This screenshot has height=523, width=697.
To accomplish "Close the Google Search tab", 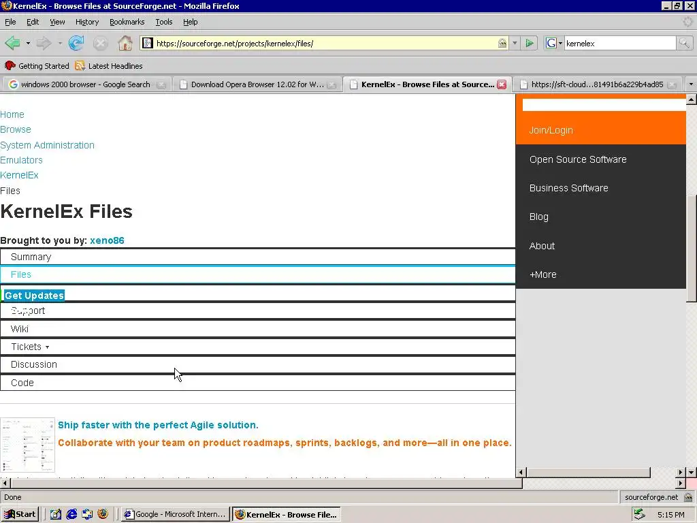I will (x=161, y=84).
